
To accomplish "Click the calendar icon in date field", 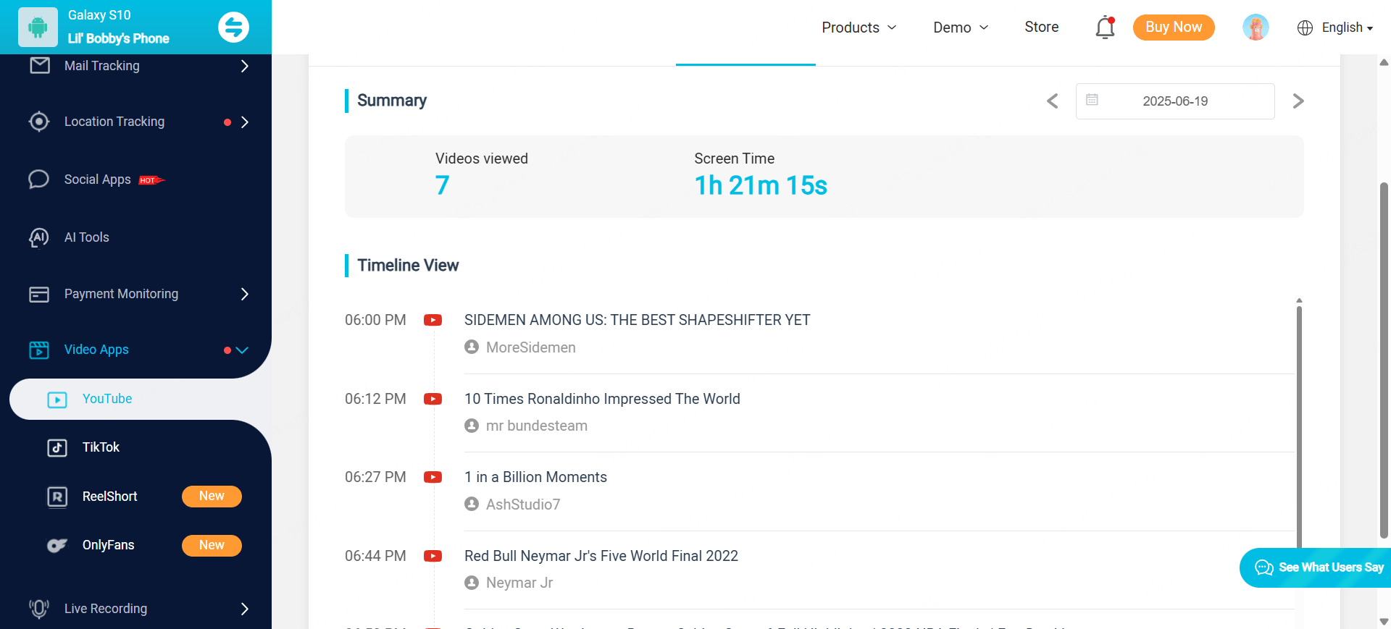I will click(x=1092, y=100).
